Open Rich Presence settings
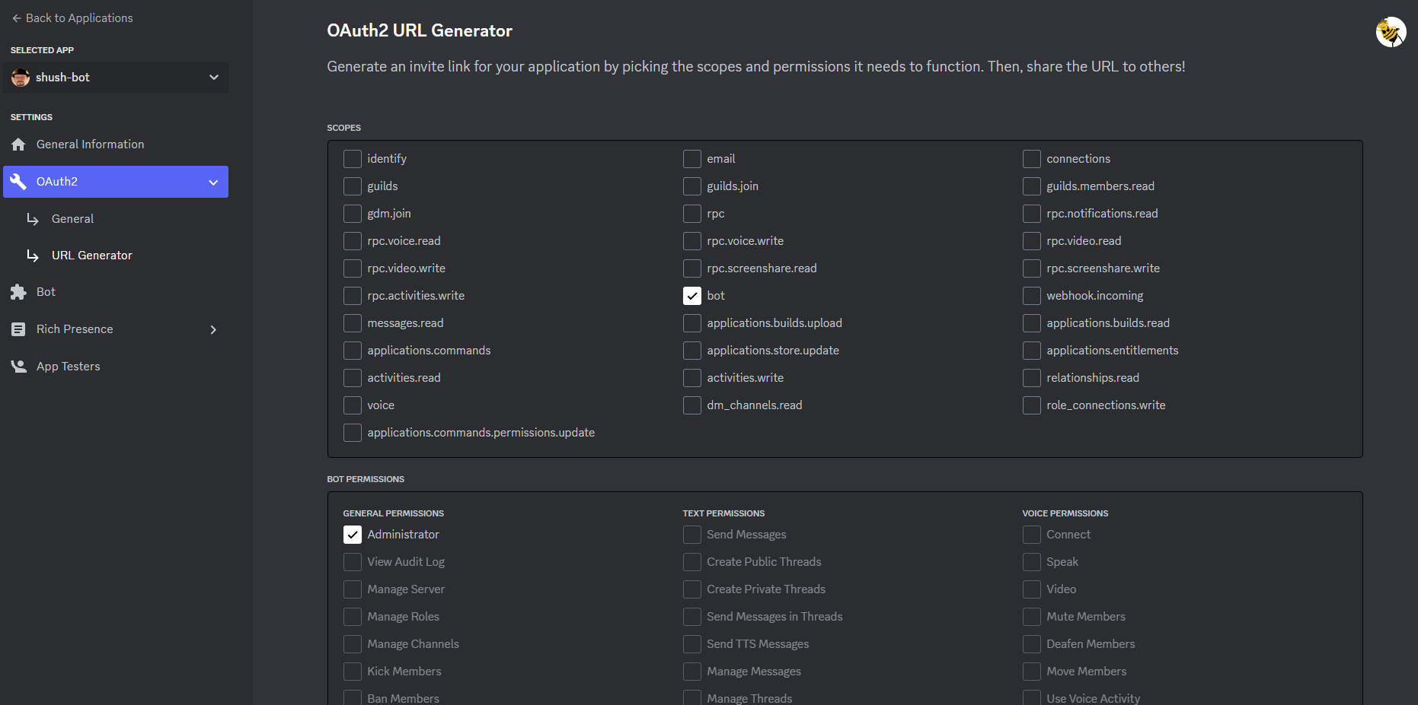The height and width of the screenshot is (705, 1418). (116, 329)
